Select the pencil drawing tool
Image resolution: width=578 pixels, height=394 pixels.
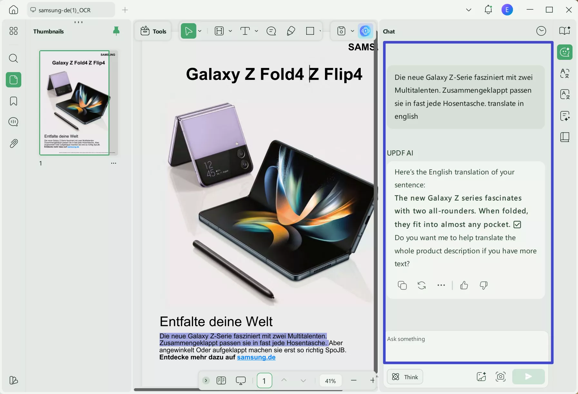click(x=291, y=31)
